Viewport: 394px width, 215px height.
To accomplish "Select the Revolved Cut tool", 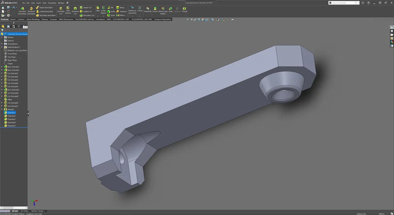I will pyautogui.click(x=75, y=9).
